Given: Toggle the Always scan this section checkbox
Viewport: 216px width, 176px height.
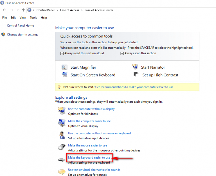Looking at the screenshot, I should 122,53.
